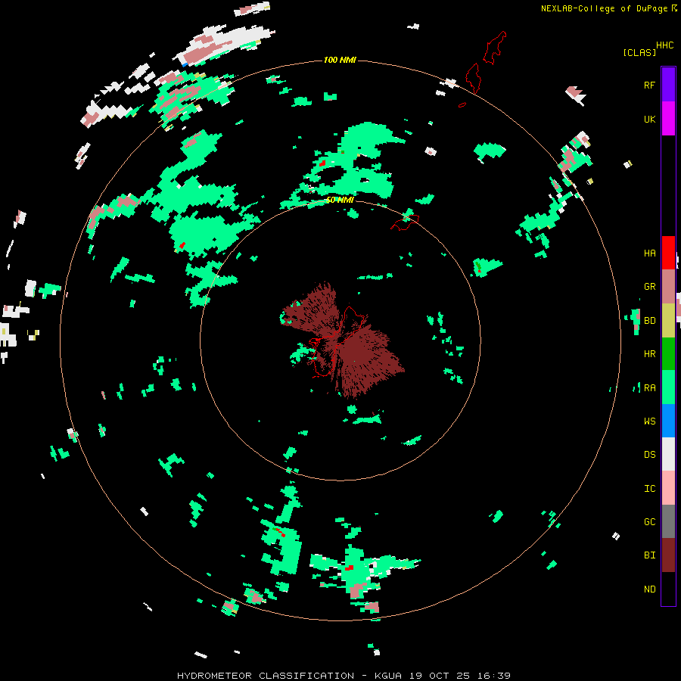Click the Hydrometeor Classification KGUA title caption
The width and height of the screenshot is (681, 681).
(344, 676)
